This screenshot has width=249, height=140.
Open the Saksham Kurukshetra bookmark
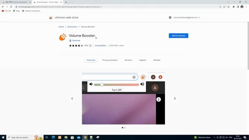(x=31, y=11)
